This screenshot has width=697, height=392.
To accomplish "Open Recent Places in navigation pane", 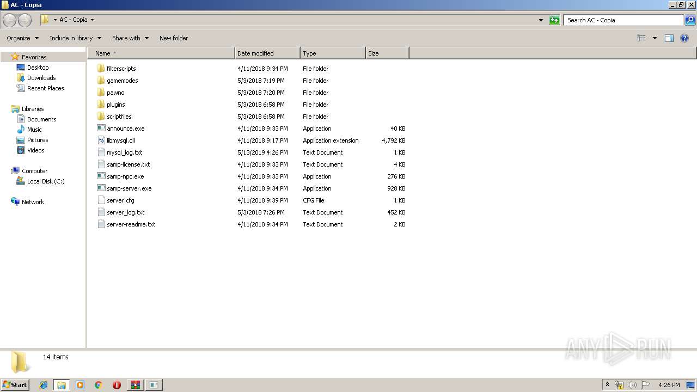I will pyautogui.click(x=45, y=88).
